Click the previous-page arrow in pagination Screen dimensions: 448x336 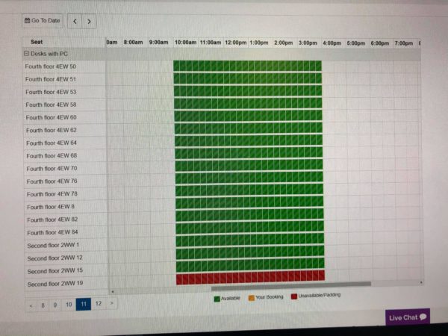(31, 305)
